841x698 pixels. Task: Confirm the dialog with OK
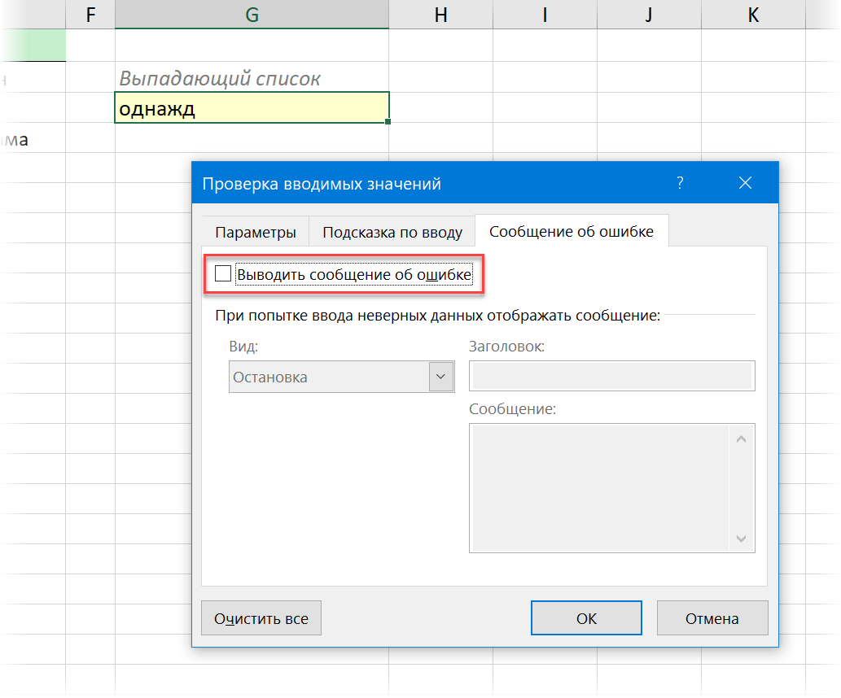[586, 618]
